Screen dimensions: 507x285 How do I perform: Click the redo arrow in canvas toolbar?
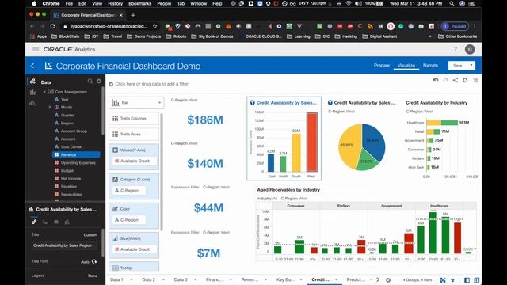tap(445, 80)
